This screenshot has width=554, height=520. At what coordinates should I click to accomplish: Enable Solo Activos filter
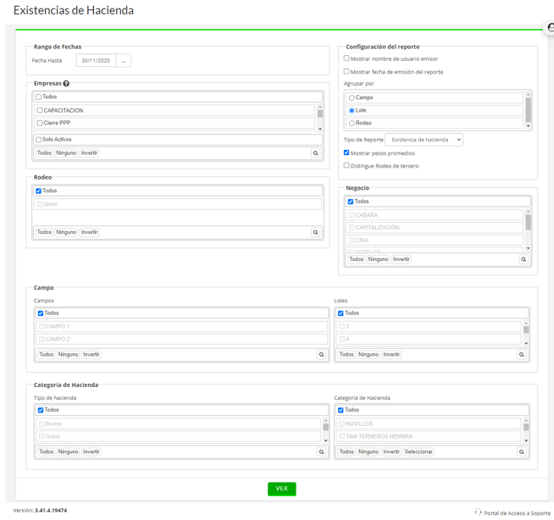38,140
